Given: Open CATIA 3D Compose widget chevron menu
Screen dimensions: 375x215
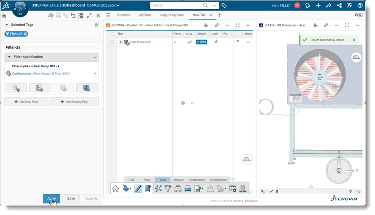Looking at the screenshot, I should click(357, 25).
